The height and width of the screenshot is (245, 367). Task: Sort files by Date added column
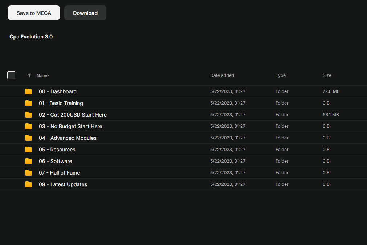point(222,75)
